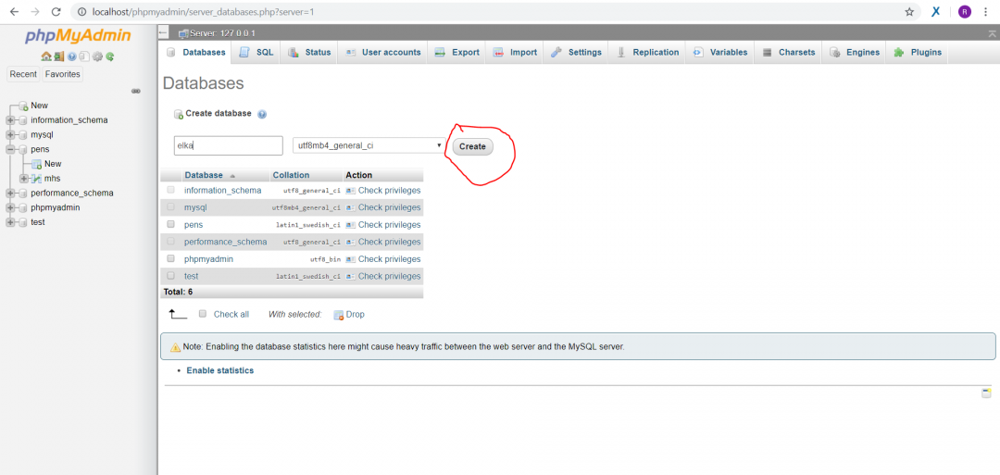The width and height of the screenshot is (1000, 475).
Task: Click the link chain icon in sidebar
Action: point(136,91)
